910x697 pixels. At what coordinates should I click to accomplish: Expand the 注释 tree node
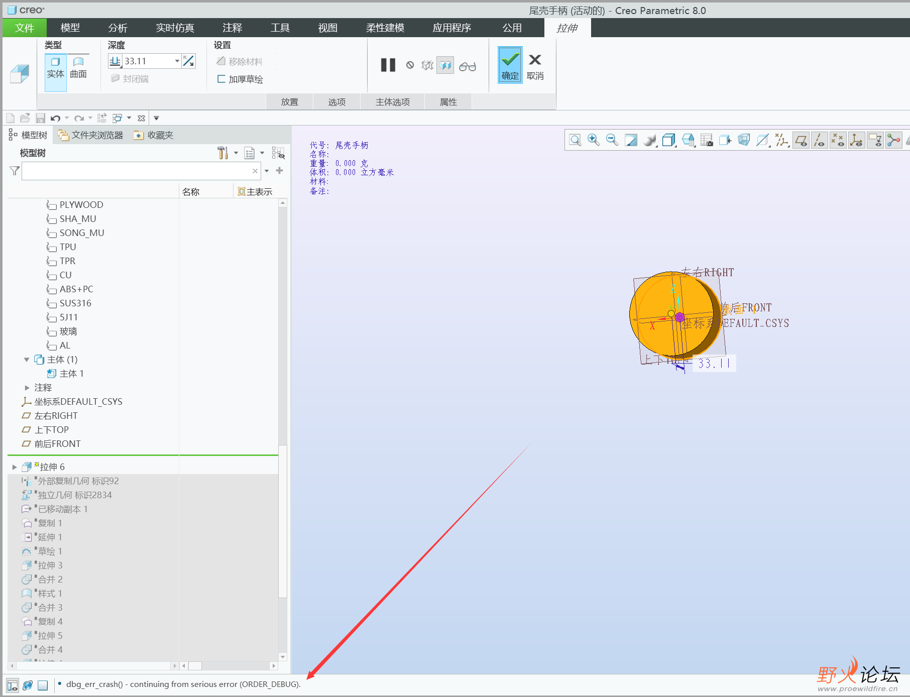[x=27, y=388]
